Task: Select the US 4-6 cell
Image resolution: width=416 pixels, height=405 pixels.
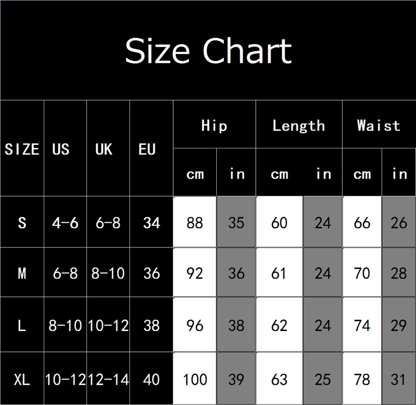Action: tap(66, 222)
